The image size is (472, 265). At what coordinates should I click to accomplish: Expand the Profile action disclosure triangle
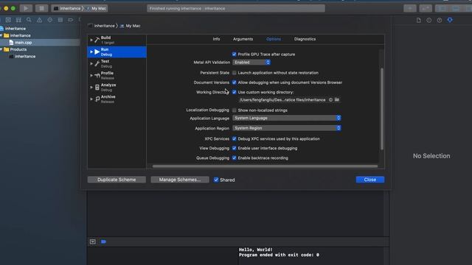(91, 75)
